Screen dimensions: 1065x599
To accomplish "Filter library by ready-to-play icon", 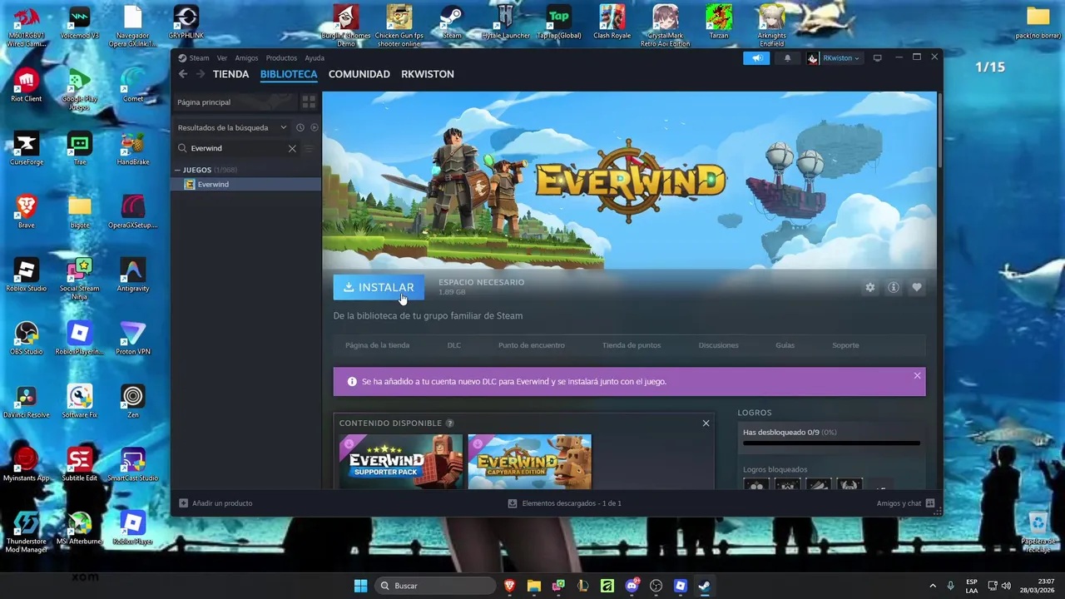I will 314,127.
